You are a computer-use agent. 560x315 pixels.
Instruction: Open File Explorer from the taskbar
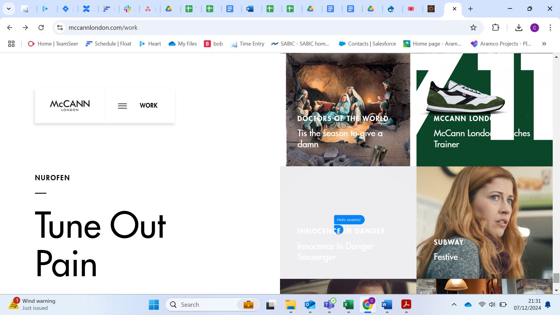pos(290,305)
